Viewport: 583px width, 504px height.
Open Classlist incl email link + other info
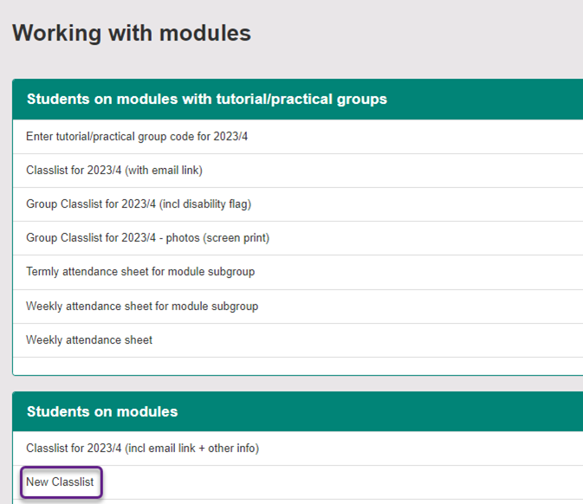pyautogui.click(x=142, y=448)
